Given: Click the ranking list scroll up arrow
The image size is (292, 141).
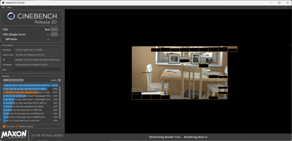Looking at the screenshot, I should click(x=60, y=85).
